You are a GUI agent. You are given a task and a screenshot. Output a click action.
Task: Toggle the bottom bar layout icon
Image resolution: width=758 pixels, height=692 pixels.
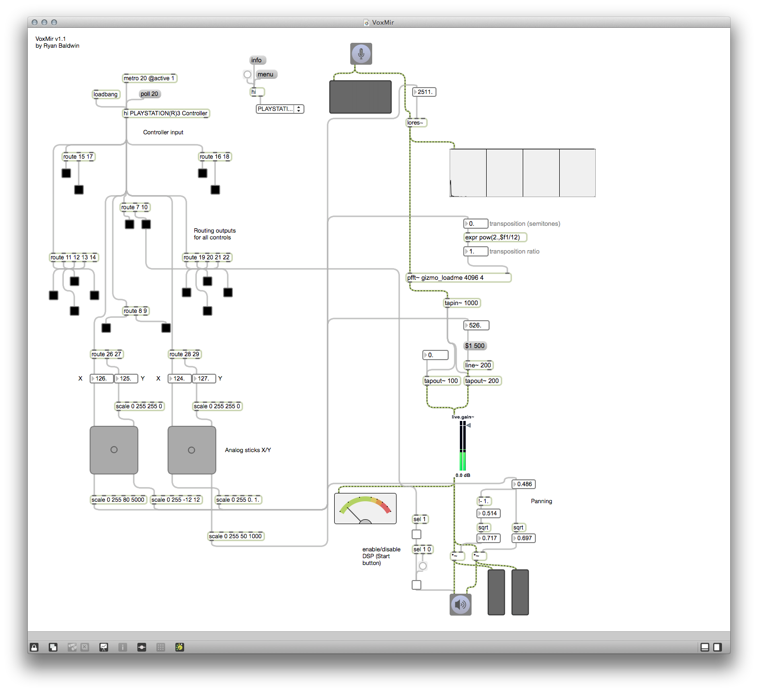click(704, 647)
